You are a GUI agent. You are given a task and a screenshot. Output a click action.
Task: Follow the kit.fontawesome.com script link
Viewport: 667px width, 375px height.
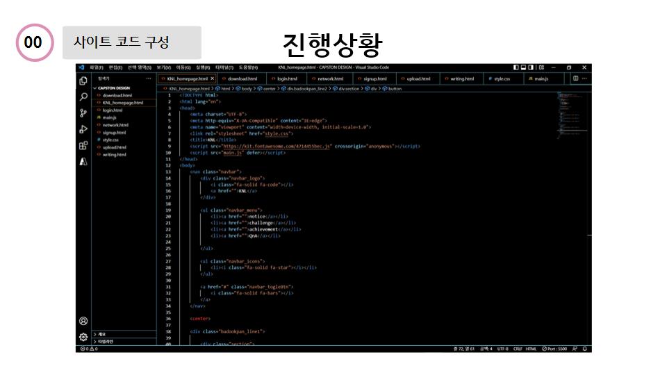coord(277,147)
